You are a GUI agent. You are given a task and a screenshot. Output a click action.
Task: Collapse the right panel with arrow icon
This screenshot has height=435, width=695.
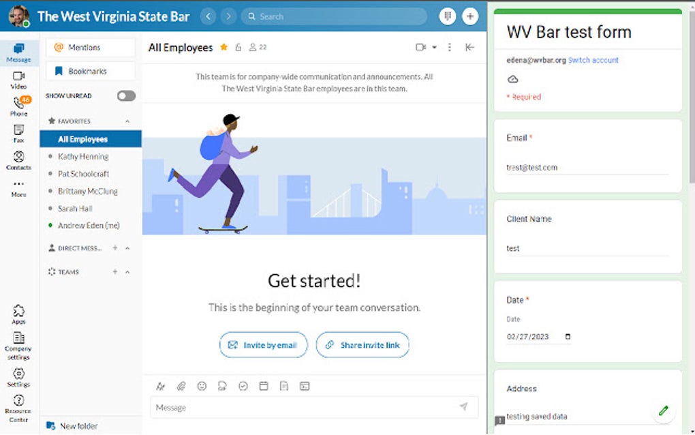click(x=470, y=47)
